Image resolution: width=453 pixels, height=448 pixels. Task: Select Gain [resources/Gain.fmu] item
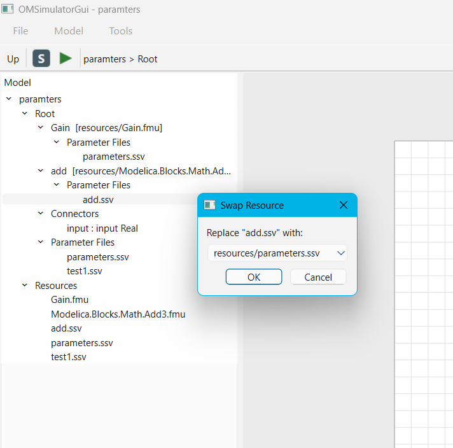click(x=107, y=128)
